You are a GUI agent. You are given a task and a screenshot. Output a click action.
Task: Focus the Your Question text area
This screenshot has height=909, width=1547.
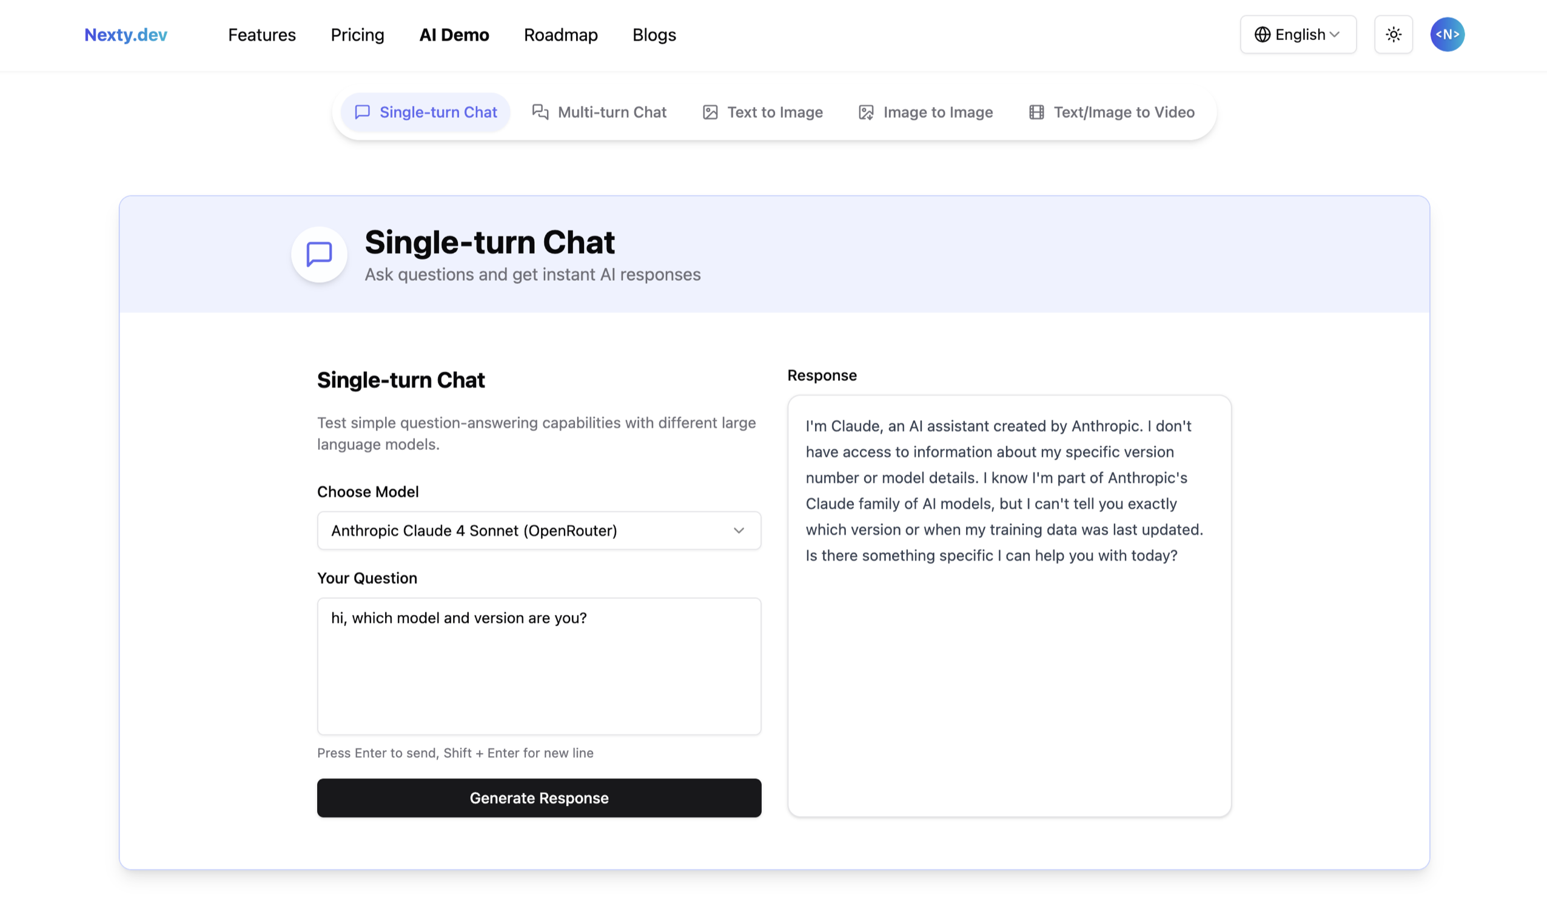click(x=539, y=666)
